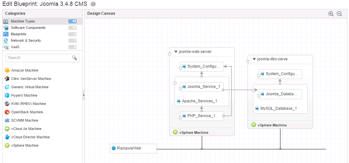The height and width of the screenshot is (163, 349).
Task: Click the MySQL_Database_1 component icon
Action: [257, 108]
